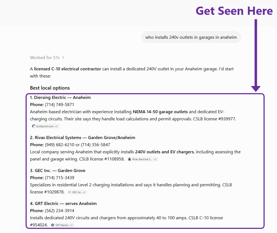Click the 'CSLB license #939977' text
This screenshot has width=277, height=233.
(214, 119)
